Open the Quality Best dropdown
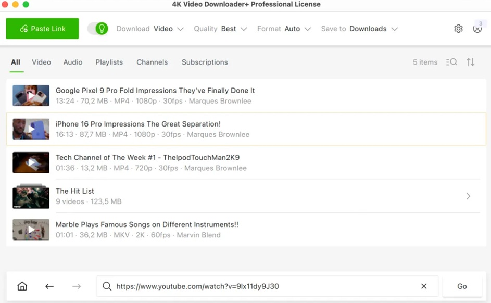The image size is (491, 303). pos(220,29)
